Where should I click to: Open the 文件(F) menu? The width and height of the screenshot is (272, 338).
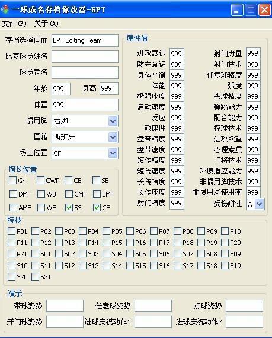point(14,24)
